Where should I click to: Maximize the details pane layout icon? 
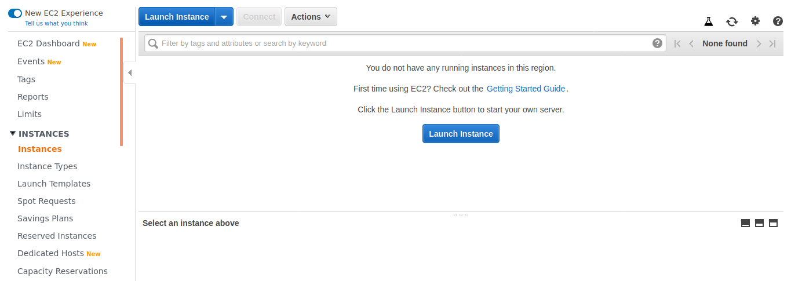click(x=773, y=223)
